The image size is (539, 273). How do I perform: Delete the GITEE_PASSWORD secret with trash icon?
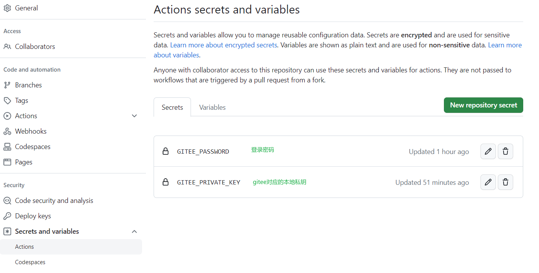coord(506,151)
